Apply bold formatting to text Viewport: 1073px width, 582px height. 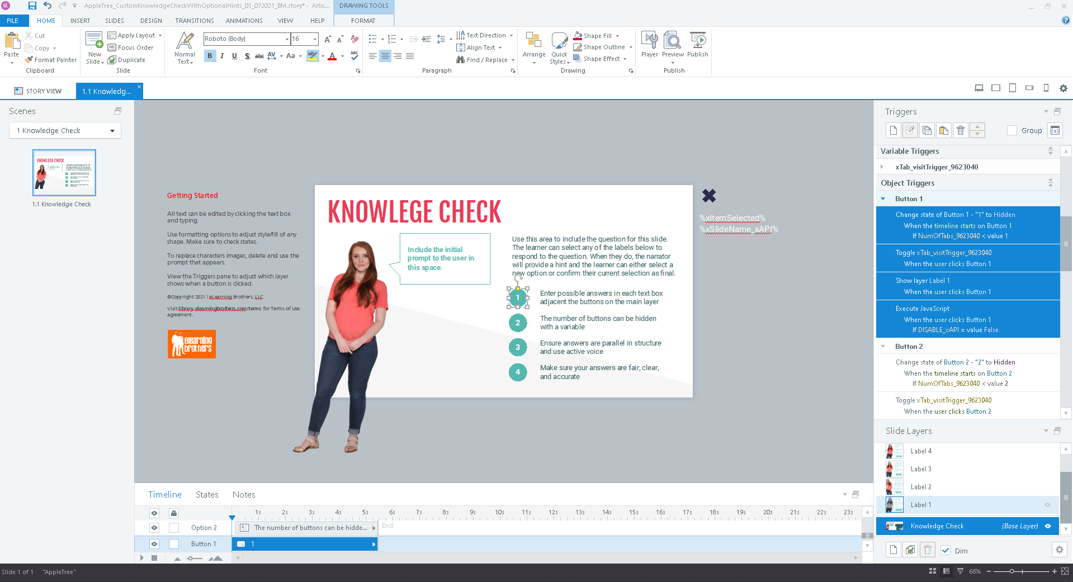click(210, 56)
